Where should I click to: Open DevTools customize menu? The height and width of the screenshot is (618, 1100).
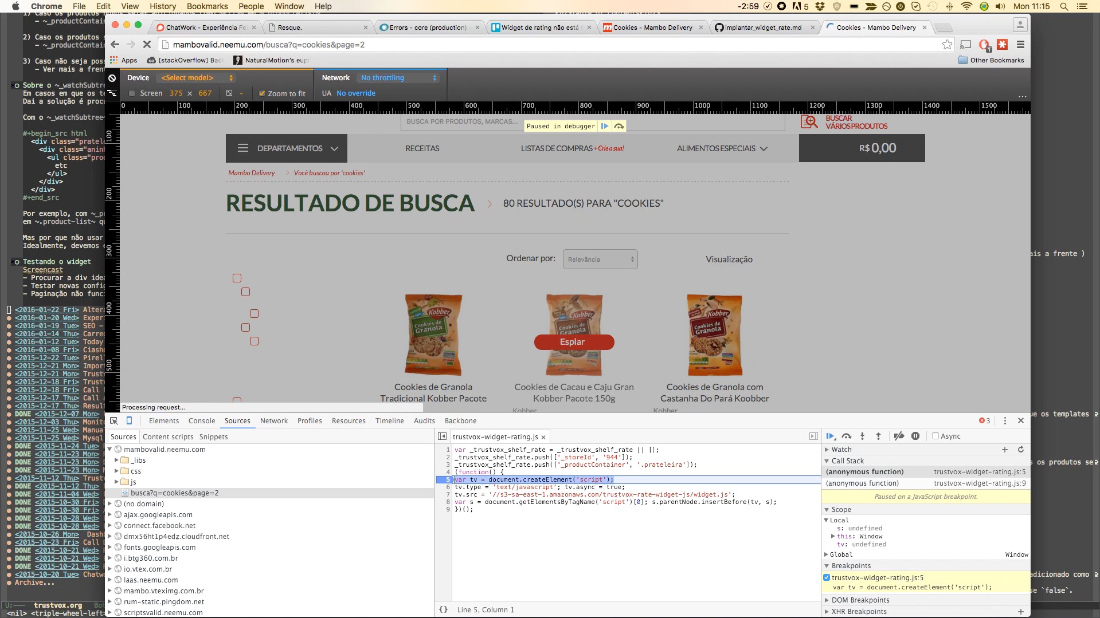coord(1005,421)
